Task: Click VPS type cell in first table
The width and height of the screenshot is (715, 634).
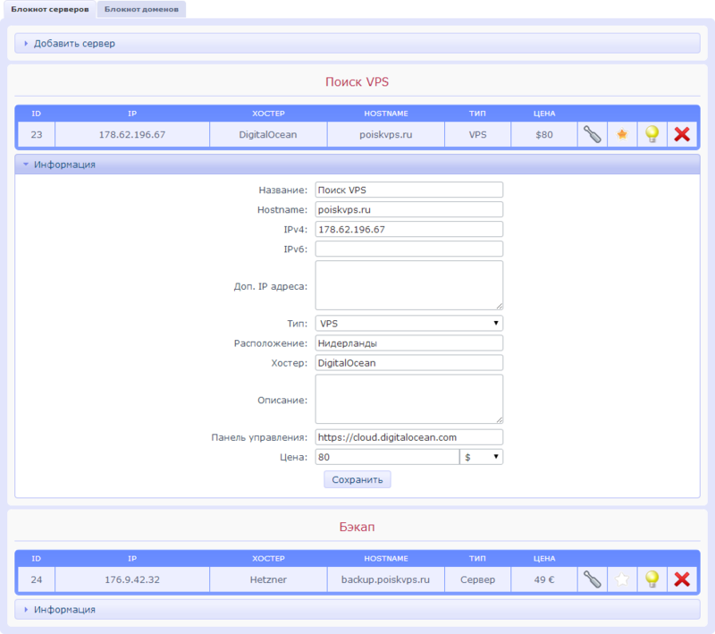Action: click(477, 134)
